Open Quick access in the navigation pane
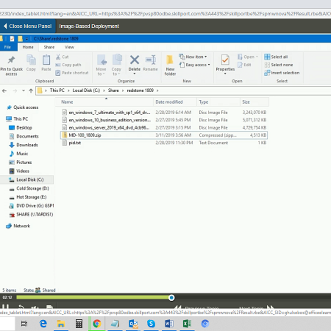This screenshot has width=331, height=331. tap(23, 108)
